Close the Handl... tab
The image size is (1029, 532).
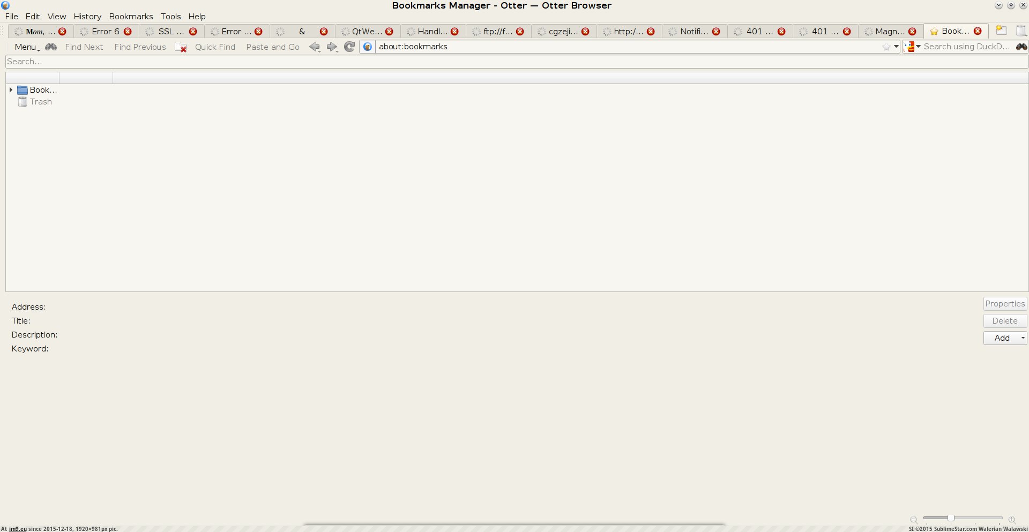454,32
